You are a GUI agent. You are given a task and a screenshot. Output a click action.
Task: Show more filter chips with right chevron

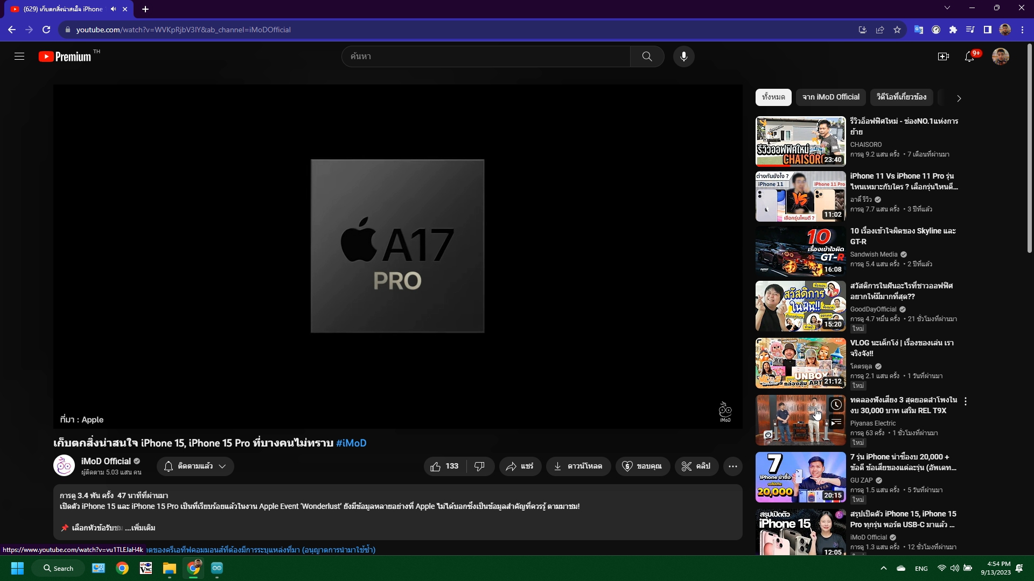pyautogui.click(x=959, y=98)
